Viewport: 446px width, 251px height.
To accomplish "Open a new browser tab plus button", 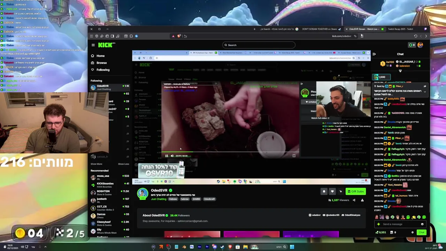I will pos(254,29).
